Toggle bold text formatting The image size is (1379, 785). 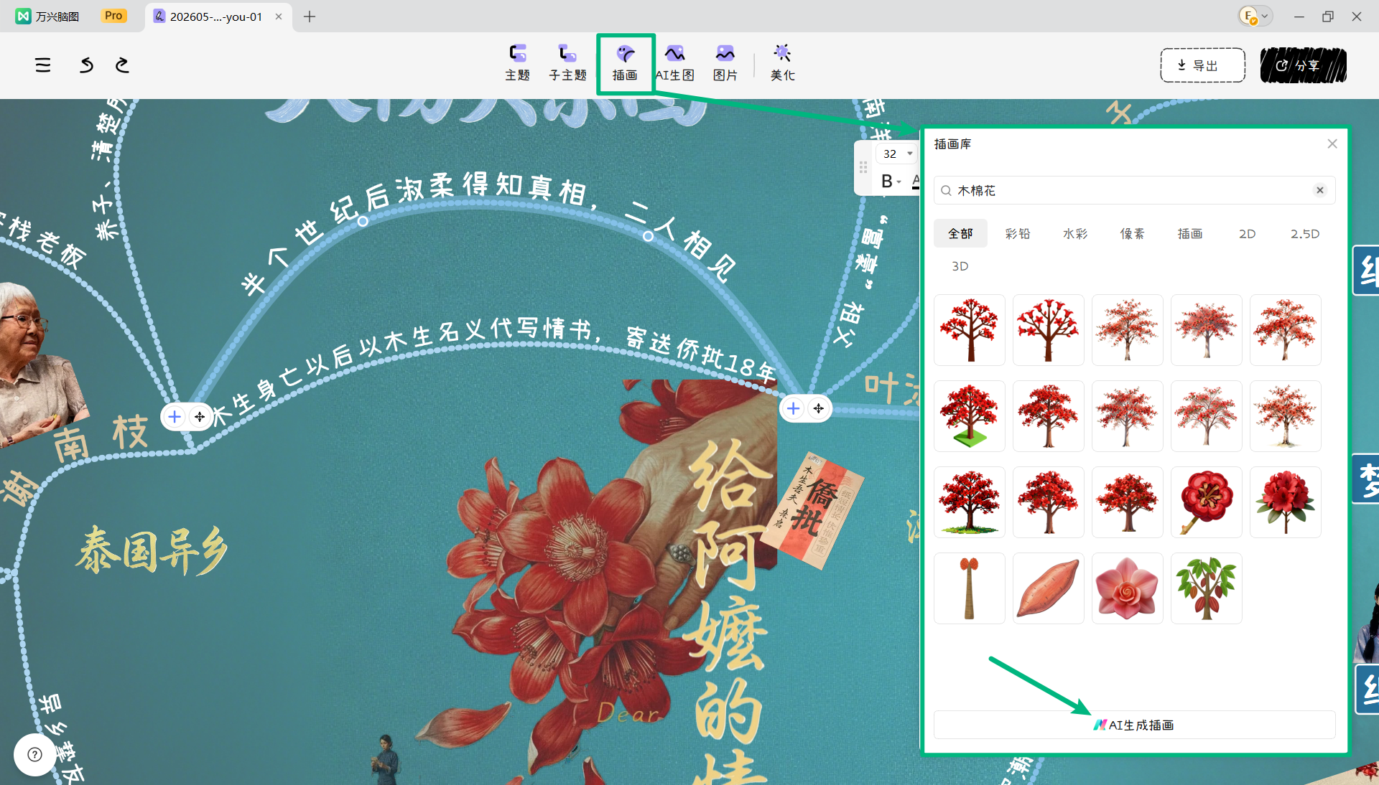tap(887, 182)
